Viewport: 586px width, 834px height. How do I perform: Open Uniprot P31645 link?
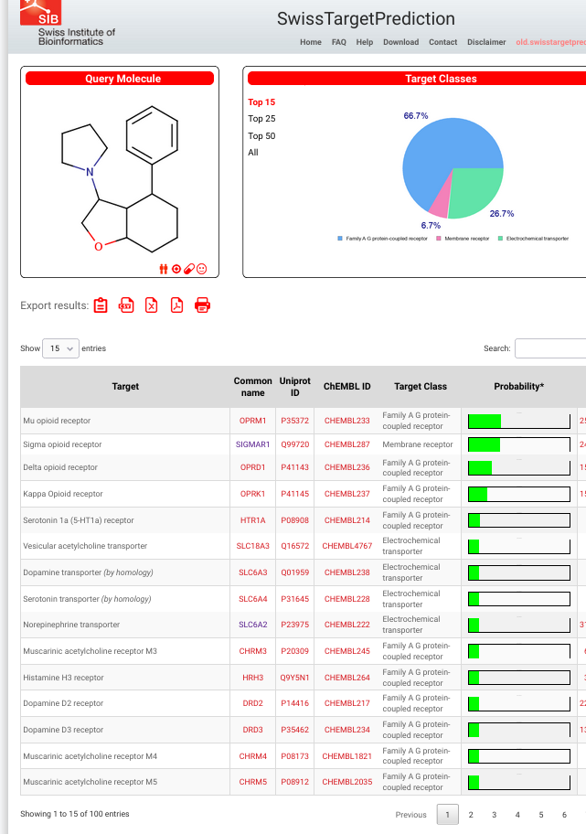click(294, 599)
